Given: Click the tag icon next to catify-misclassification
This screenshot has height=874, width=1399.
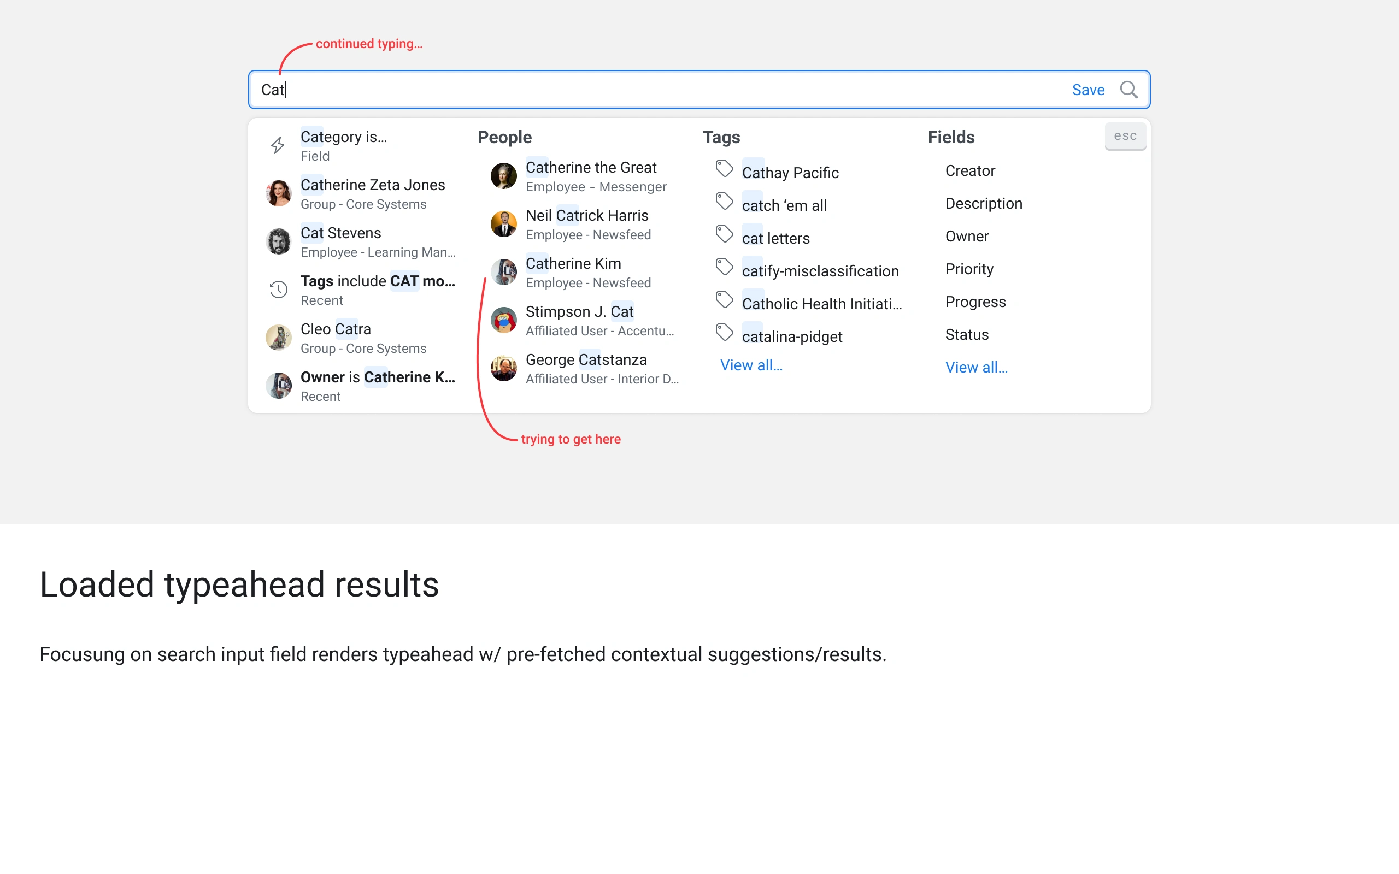Looking at the screenshot, I should [x=724, y=267].
